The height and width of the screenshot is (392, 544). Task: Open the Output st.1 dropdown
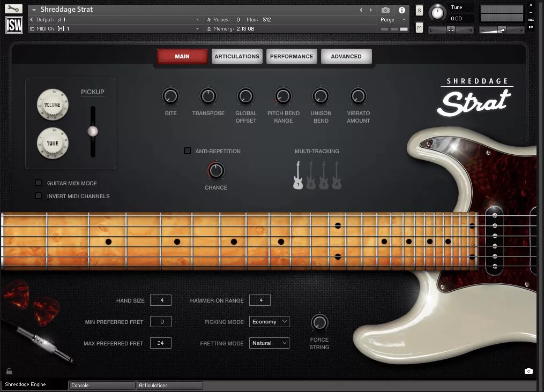pos(115,19)
